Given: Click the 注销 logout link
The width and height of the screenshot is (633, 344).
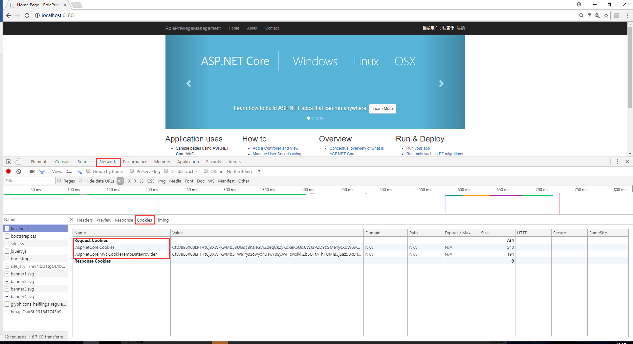Looking at the screenshot, I should [461, 28].
